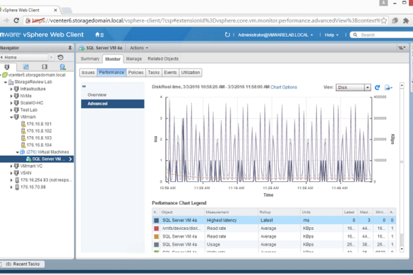Expand the Test Lab cluster

tap(11, 110)
